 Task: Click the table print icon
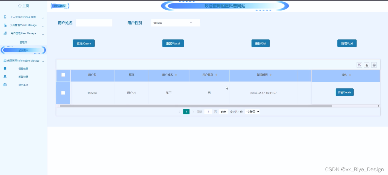tap(374, 65)
